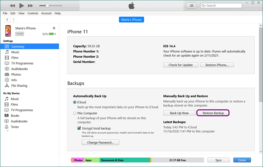Select the iCloud backup radio button
This screenshot has height=167, width=263.
[x=75, y=102]
